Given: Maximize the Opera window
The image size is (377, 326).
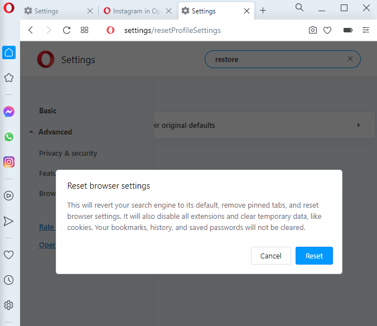Looking at the screenshot, I should pos(344,8).
